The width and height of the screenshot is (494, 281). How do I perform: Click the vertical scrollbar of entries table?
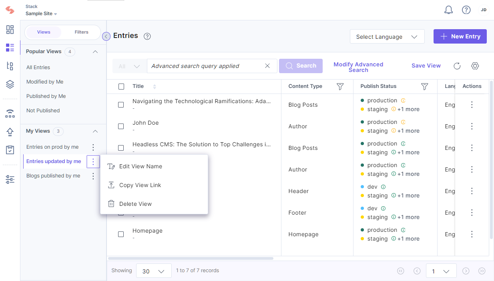pos(492,160)
